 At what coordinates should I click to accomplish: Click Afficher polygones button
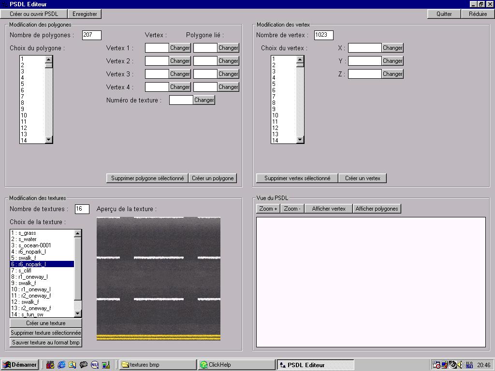pyautogui.click(x=377, y=209)
